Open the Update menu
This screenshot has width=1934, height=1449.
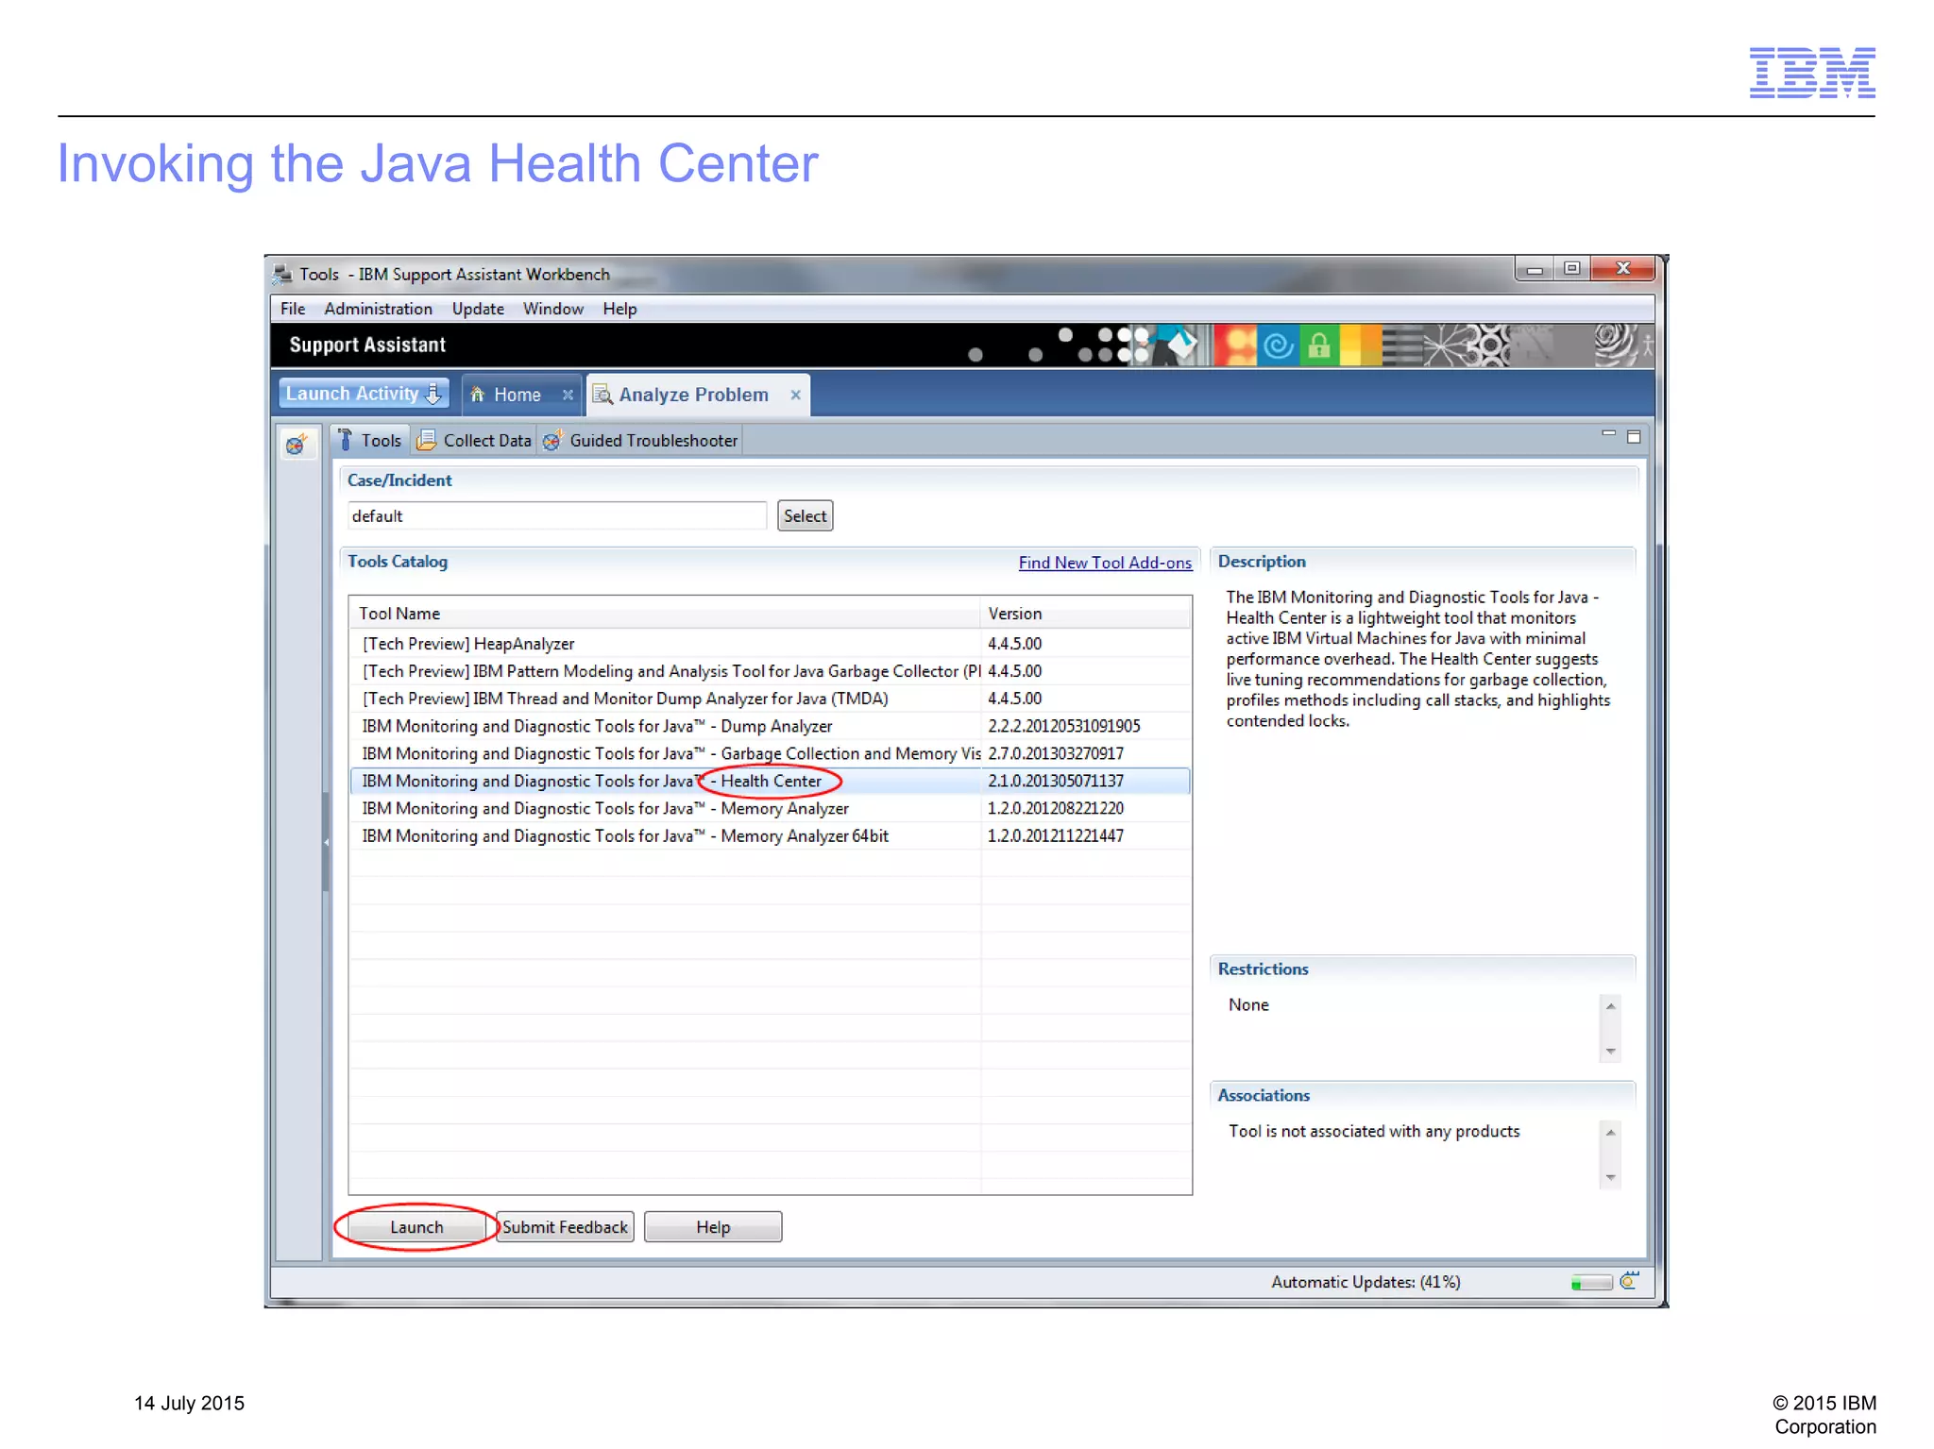pyautogui.click(x=478, y=309)
